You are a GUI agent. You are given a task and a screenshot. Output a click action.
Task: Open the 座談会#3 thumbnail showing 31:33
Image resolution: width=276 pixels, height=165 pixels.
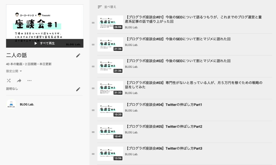click(x=110, y=88)
